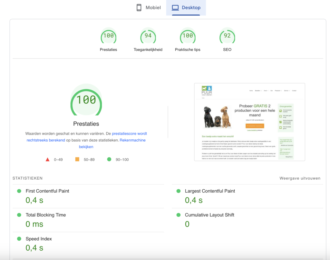Click the Speed Index metric label
The height and width of the screenshot is (260, 330).
click(x=39, y=239)
